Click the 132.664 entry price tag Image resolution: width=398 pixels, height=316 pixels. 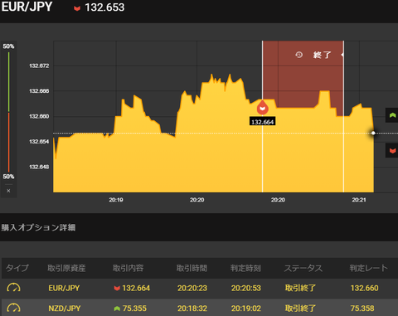pyautogui.click(x=262, y=122)
